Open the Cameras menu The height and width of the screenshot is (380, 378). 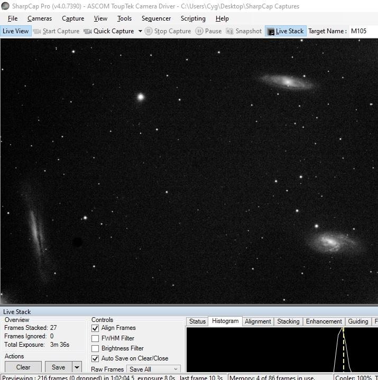[40, 18]
